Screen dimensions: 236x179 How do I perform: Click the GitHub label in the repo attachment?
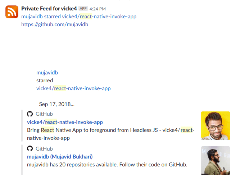coord(44,114)
